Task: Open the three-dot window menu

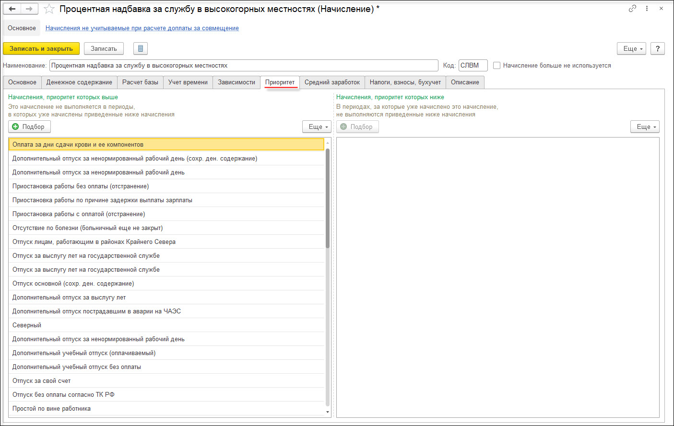Action: click(x=647, y=9)
